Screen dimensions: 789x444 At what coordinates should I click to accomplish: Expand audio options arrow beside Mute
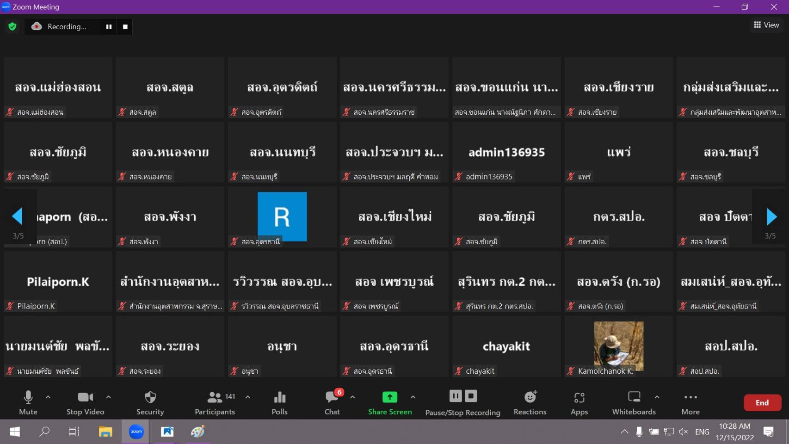click(48, 397)
